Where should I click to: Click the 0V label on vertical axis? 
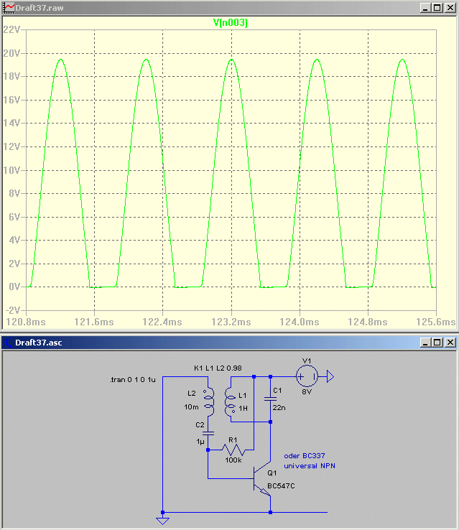[x=14, y=287]
